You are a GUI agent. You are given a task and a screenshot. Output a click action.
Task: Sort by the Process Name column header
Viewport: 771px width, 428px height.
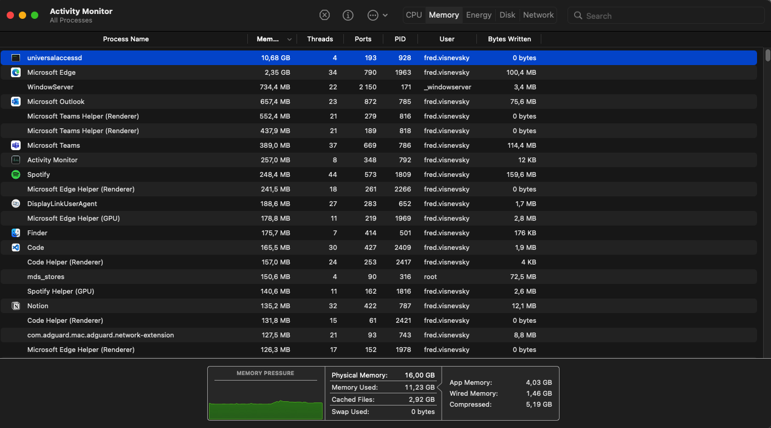click(x=126, y=39)
